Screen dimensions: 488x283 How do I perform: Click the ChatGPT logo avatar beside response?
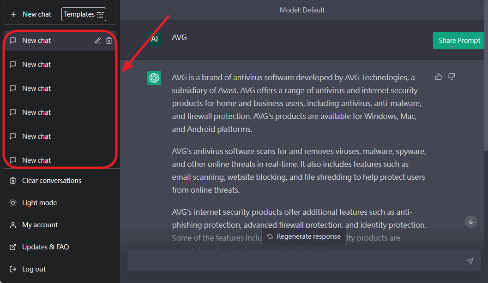coord(154,78)
